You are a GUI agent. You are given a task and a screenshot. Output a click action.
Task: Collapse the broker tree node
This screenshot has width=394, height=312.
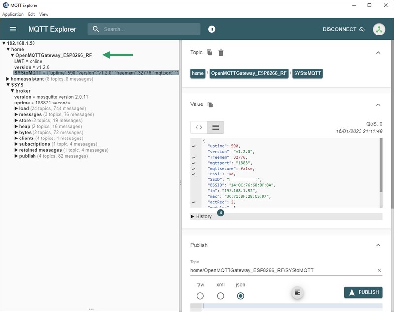pyautogui.click(x=12, y=91)
